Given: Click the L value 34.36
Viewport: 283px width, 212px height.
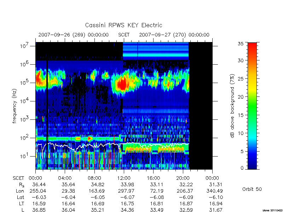Looking at the screenshot, I should [127, 210].
